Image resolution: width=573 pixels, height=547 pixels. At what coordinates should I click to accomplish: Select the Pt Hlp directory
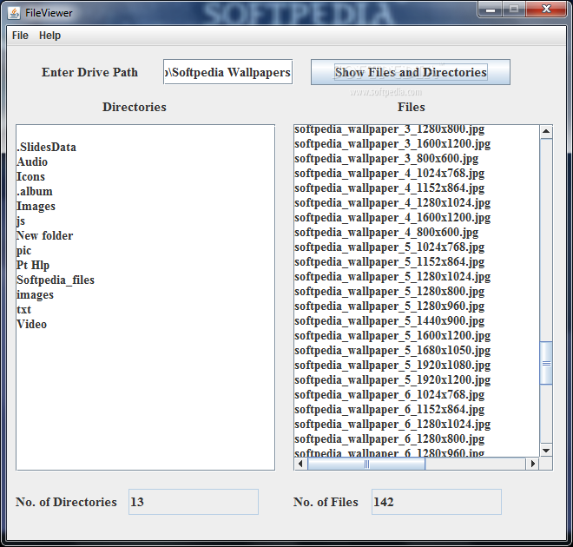tap(33, 265)
